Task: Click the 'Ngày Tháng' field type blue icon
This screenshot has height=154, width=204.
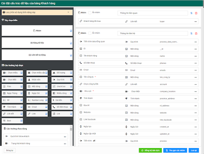Action: 22,93
